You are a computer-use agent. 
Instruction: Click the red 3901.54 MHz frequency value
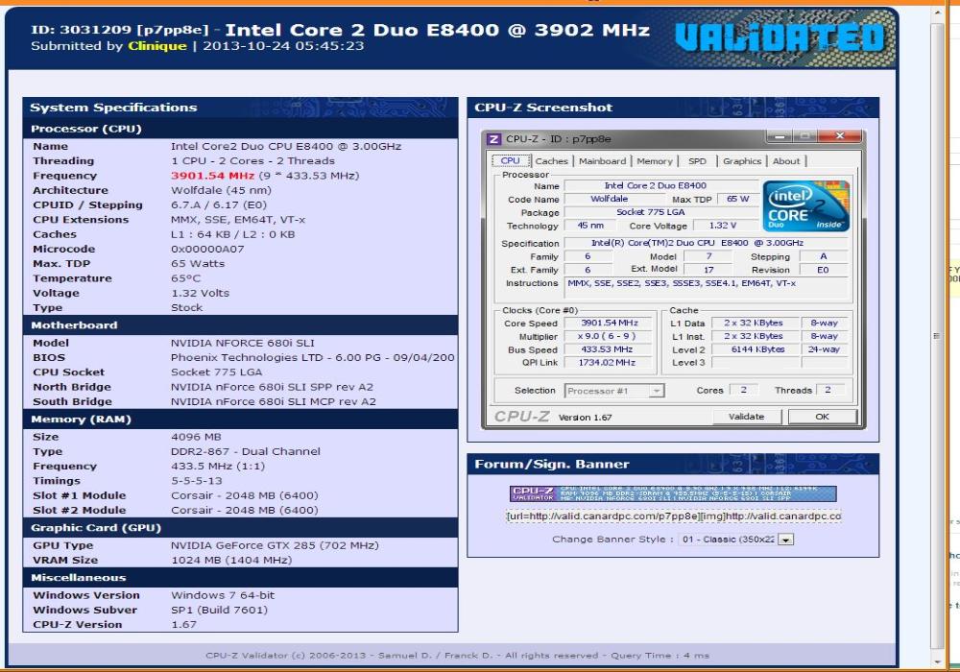212,176
